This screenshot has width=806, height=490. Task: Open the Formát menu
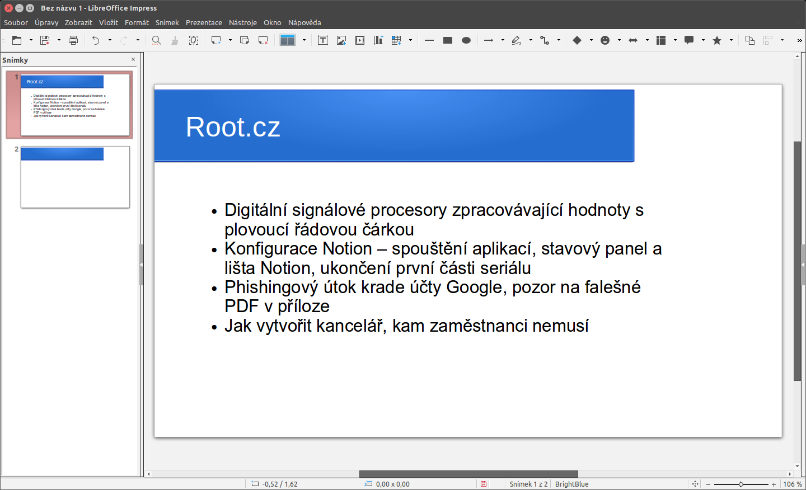point(137,22)
